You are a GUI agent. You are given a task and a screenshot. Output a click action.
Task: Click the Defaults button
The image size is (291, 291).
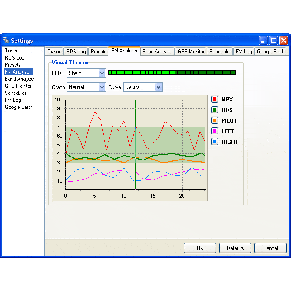235,248
